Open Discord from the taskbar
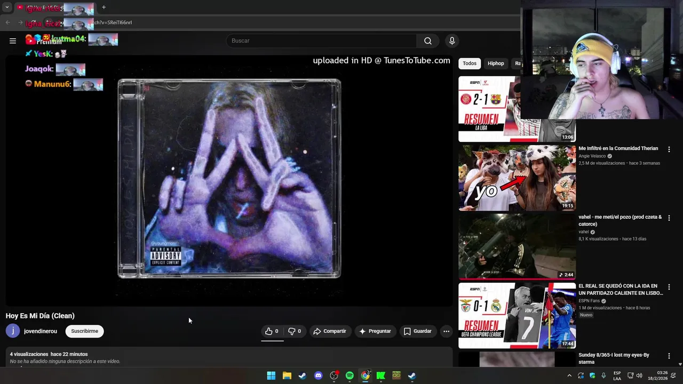The width and height of the screenshot is (683, 384). point(318,375)
